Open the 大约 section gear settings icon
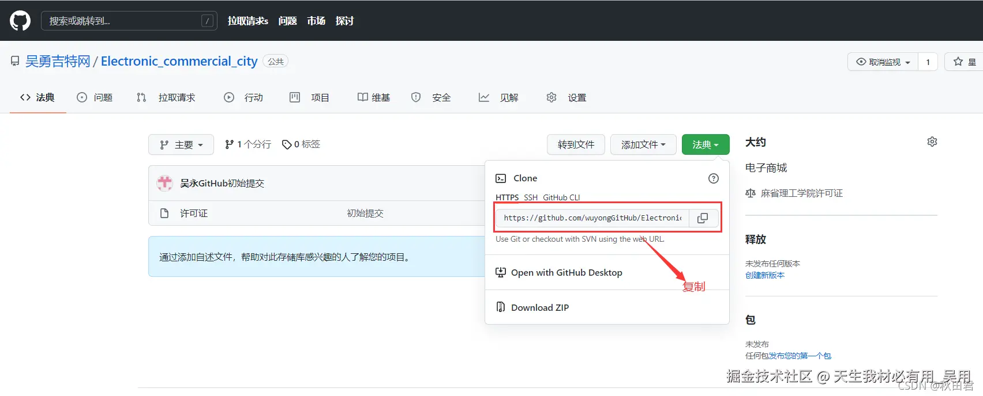The width and height of the screenshot is (983, 396). [x=932, y=142]
